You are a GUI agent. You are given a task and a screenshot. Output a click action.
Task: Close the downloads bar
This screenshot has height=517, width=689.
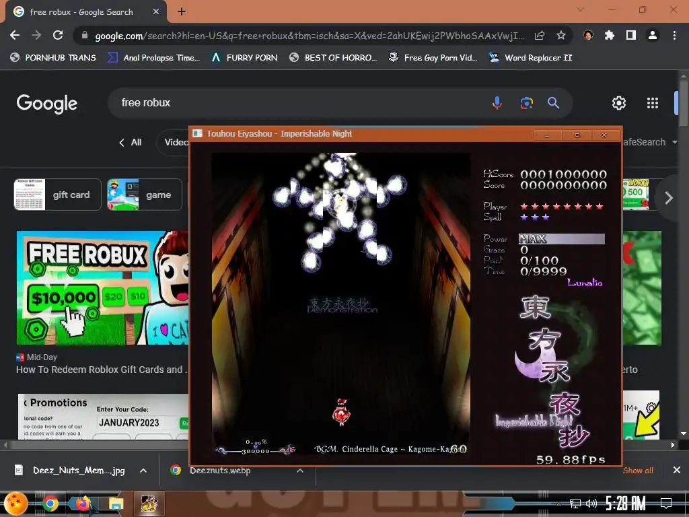677,471
